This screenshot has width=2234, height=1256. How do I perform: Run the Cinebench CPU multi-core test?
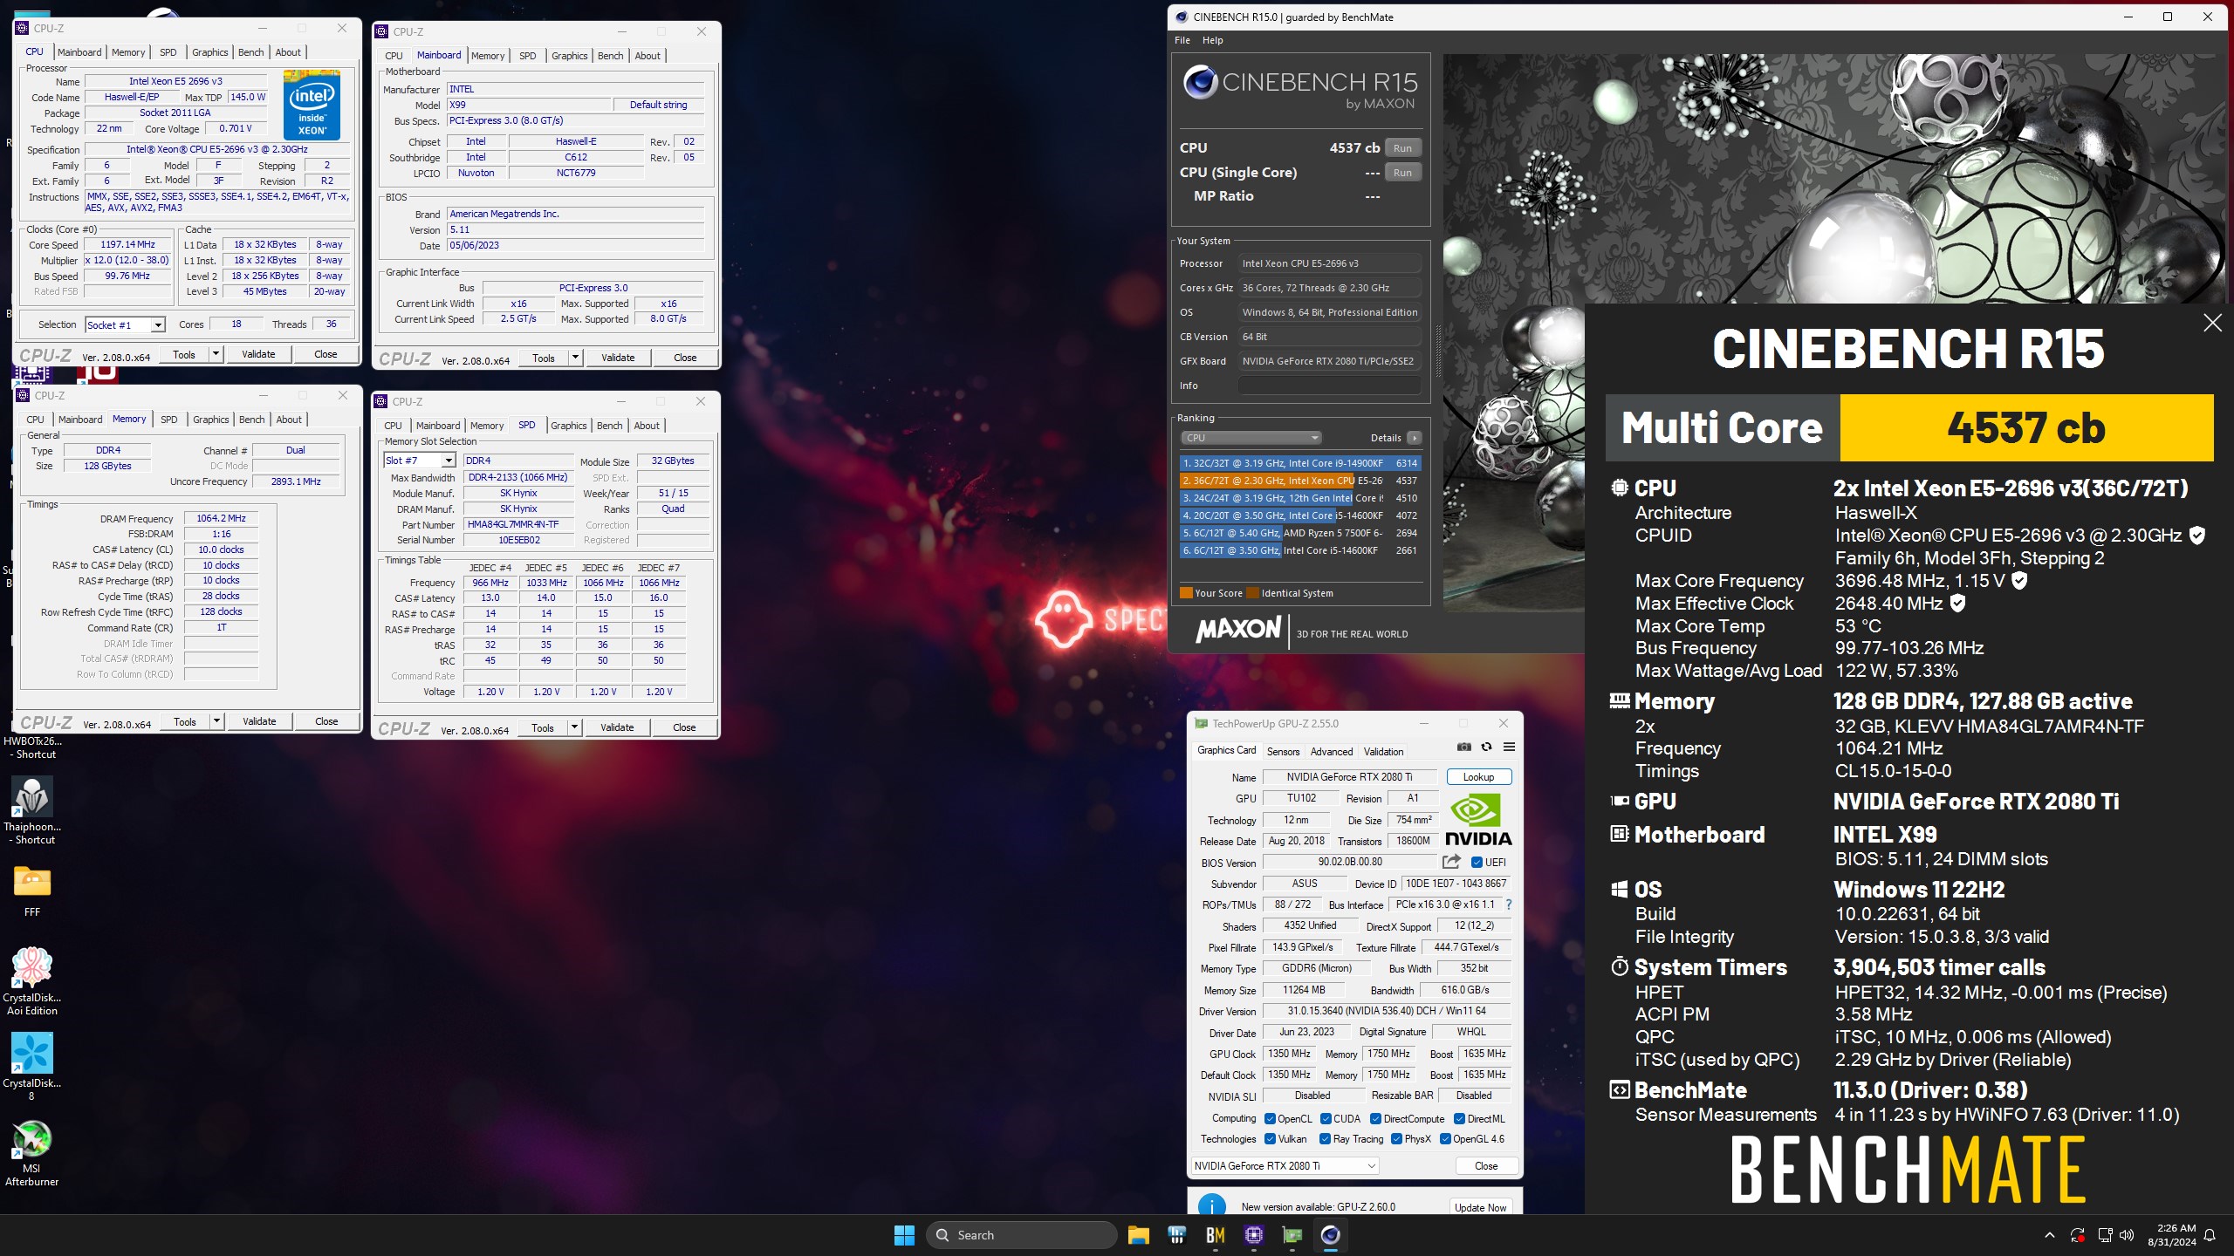coord(1402,148)
